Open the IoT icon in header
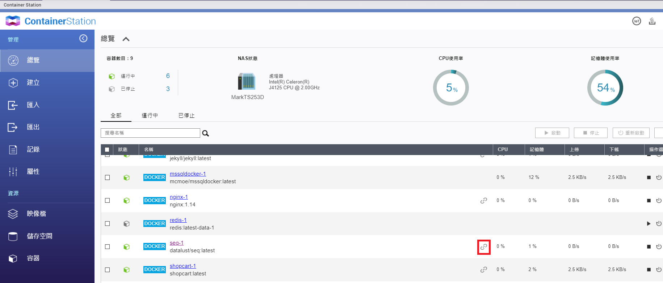663x283 pixels. point(636,21)
